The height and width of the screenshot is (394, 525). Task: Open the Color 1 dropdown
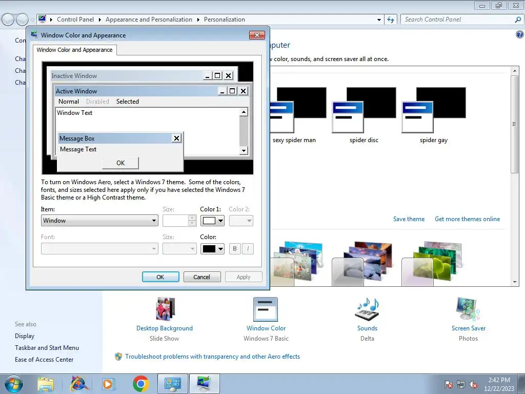(x=212, y=221)
